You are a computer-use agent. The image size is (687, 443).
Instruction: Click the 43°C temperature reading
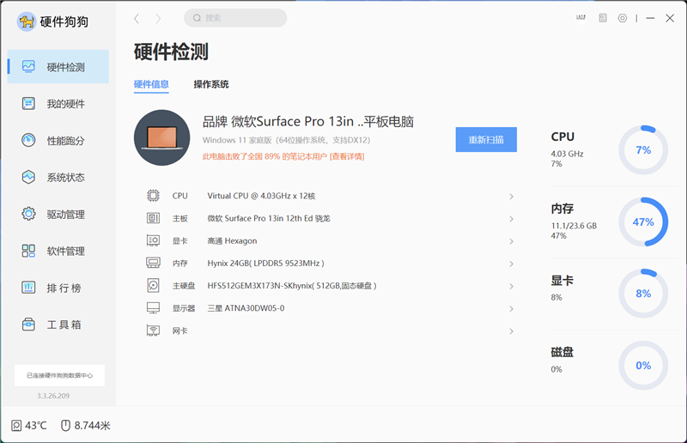(x=36, y=426)
